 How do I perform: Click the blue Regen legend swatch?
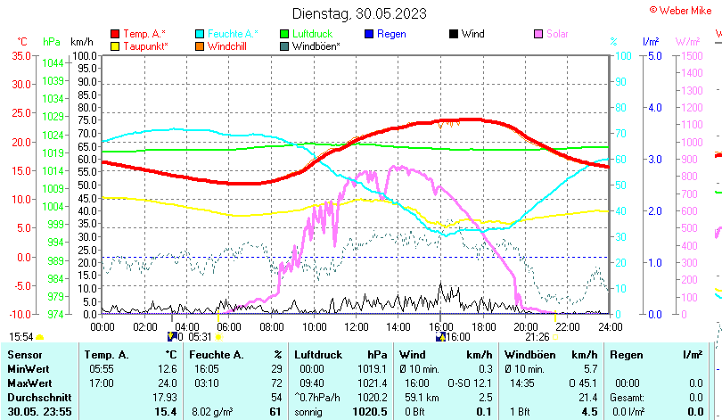(369, 34)
